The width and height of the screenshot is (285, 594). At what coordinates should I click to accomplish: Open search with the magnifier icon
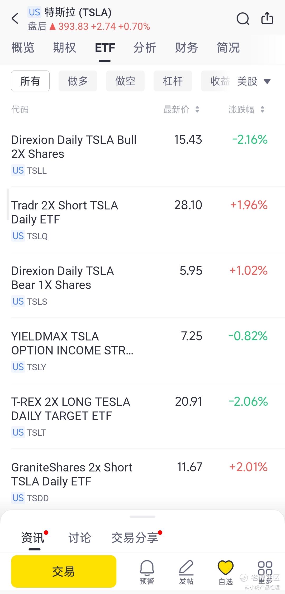pos(243,18)
